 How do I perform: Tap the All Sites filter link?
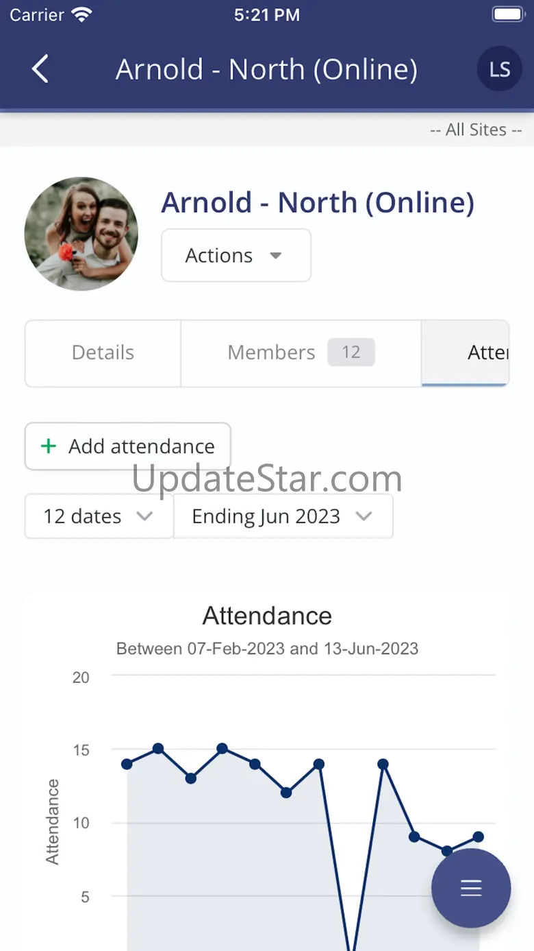[476, 130]
